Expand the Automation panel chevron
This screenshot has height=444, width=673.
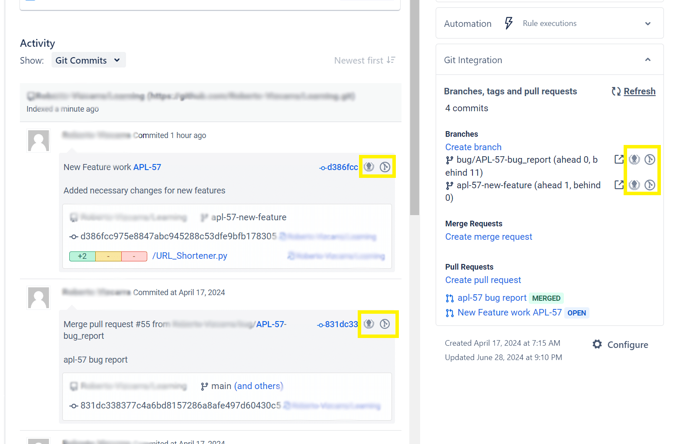click(x=648, y=24)
